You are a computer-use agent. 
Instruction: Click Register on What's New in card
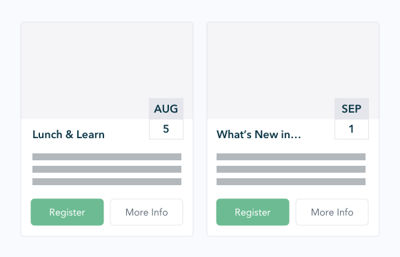coord(252,212)
